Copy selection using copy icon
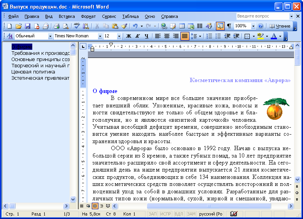This screenshot has height=219, width=303. (x=106, y=26)
